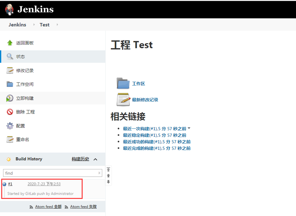This screenshot has height=216, width=296.
Task: Click the red prohibit icon beside 删除 工程
Action: pyautogui.click(x=10, y=112)
